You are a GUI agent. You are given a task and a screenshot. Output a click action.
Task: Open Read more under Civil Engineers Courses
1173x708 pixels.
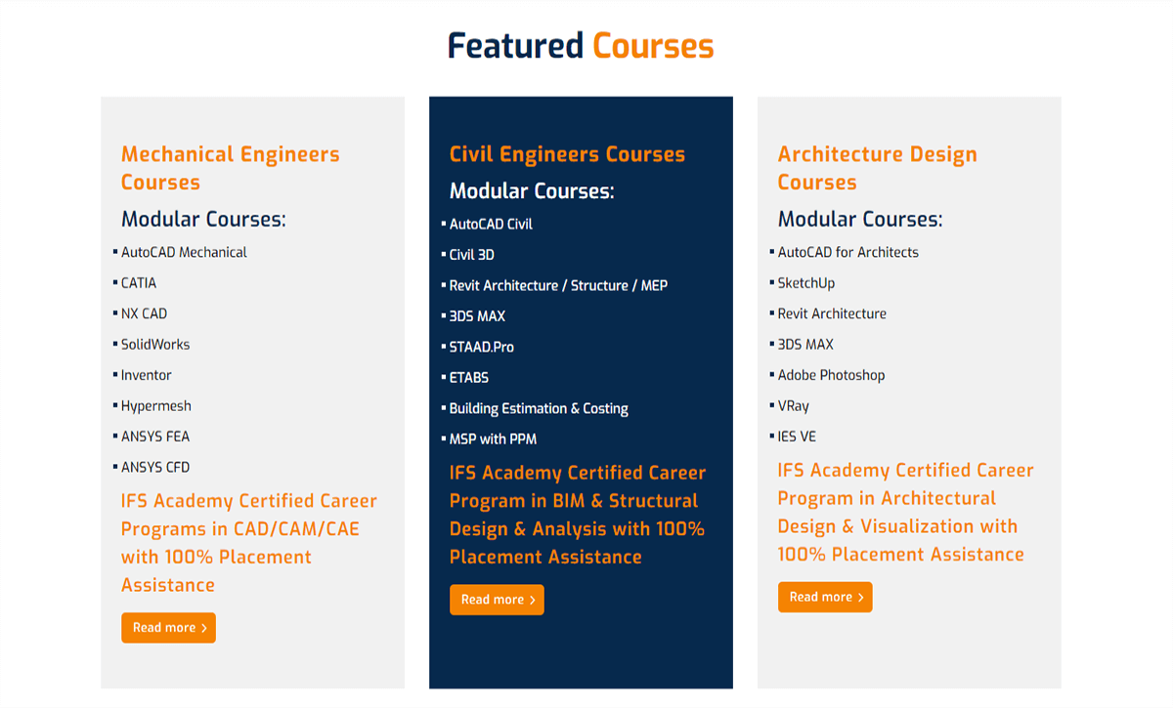click(497, 600)
